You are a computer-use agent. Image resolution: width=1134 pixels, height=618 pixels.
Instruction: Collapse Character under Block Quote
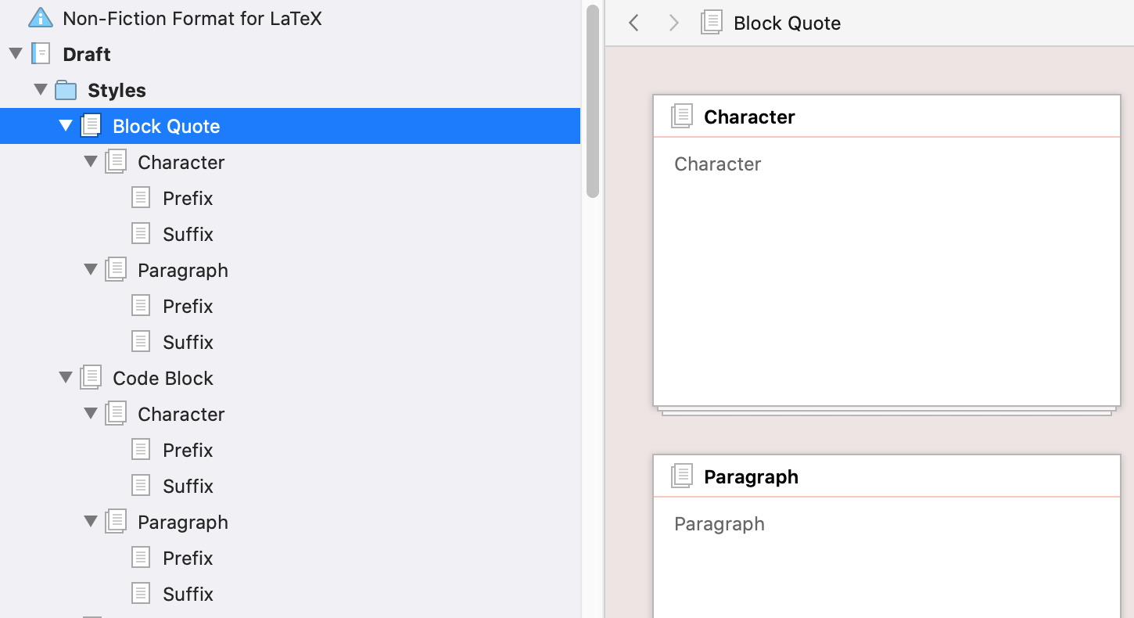[91, 162]
